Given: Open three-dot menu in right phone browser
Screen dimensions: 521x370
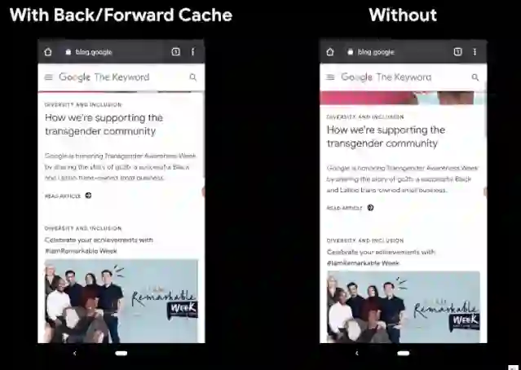Looking at the screenshot, I should (475, 51).
